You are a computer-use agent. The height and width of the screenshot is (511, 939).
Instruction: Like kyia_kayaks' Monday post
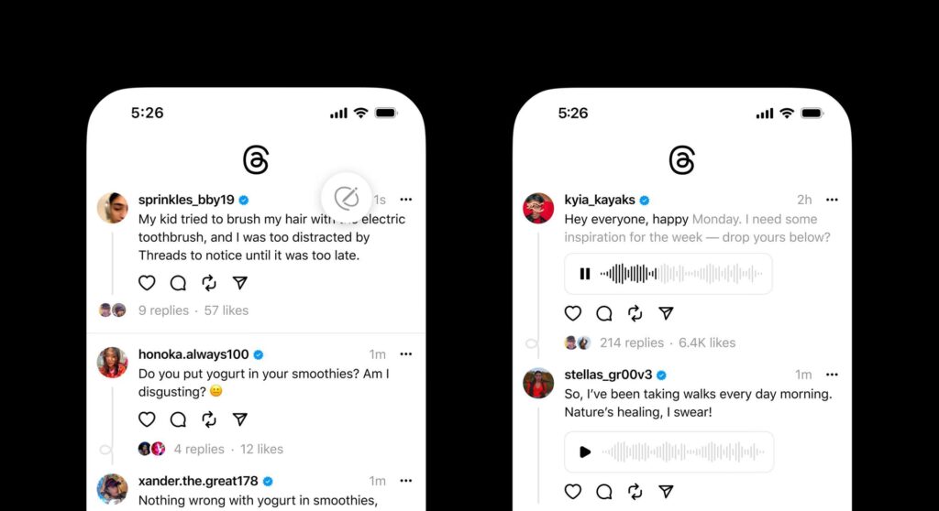click(x=573, y=313)
